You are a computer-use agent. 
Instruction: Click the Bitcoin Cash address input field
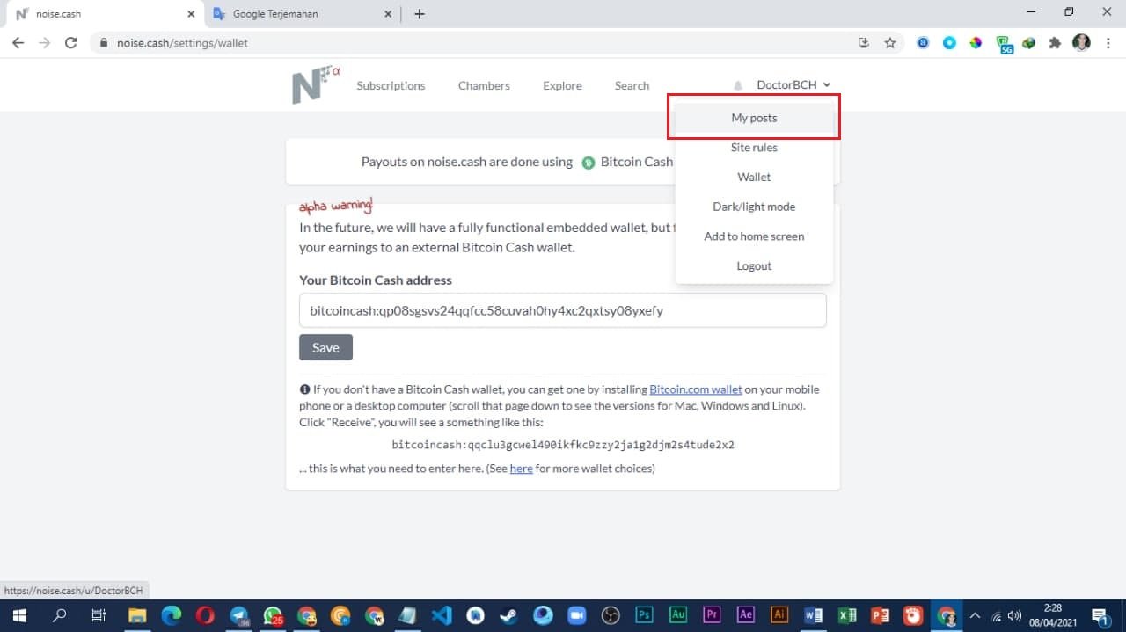(562, 310)
